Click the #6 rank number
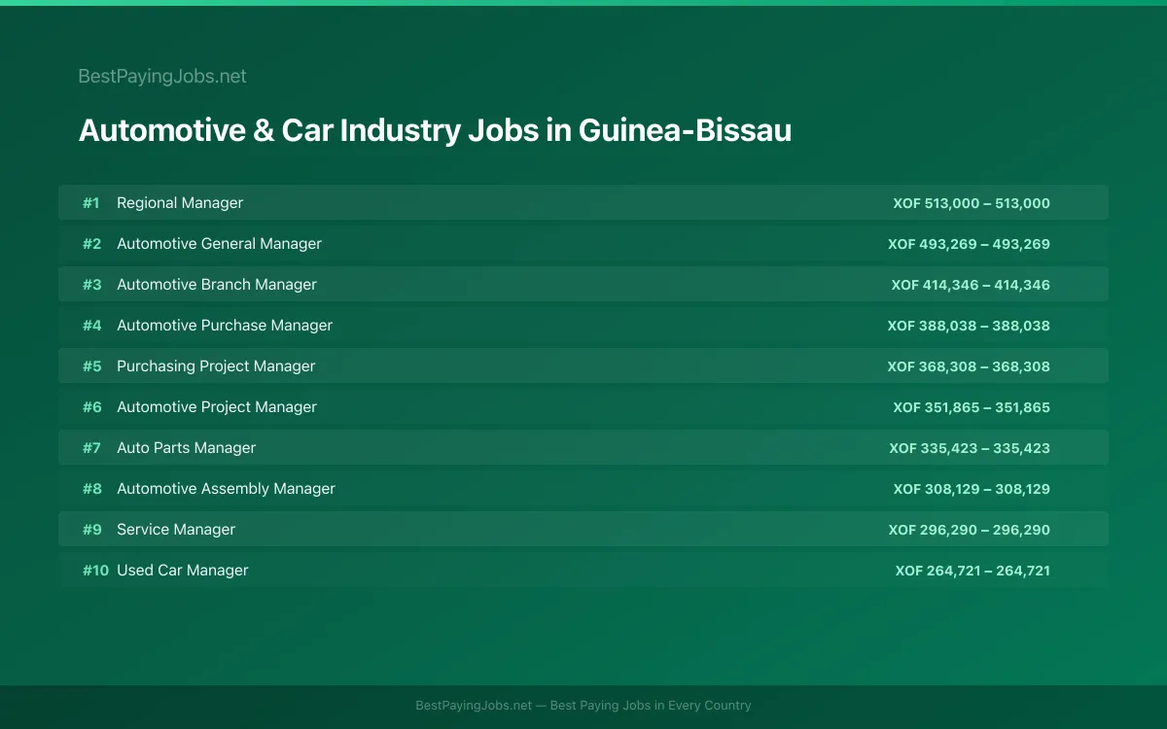The image size is (1167, 729). 91,407
